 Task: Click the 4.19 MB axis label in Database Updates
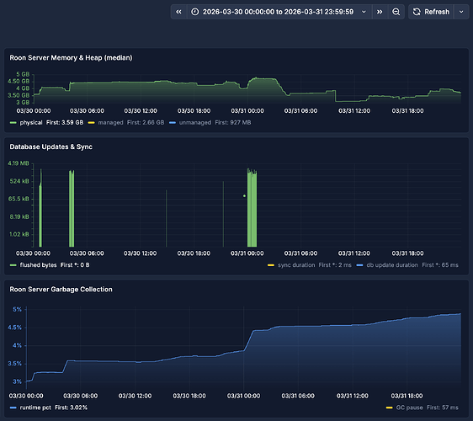point(19,163)
